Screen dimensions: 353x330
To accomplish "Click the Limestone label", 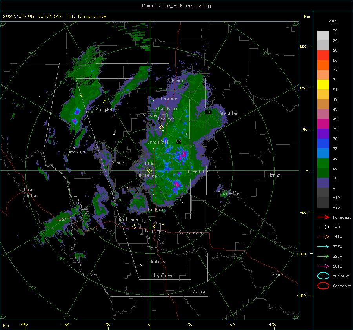I will point(74,151).
